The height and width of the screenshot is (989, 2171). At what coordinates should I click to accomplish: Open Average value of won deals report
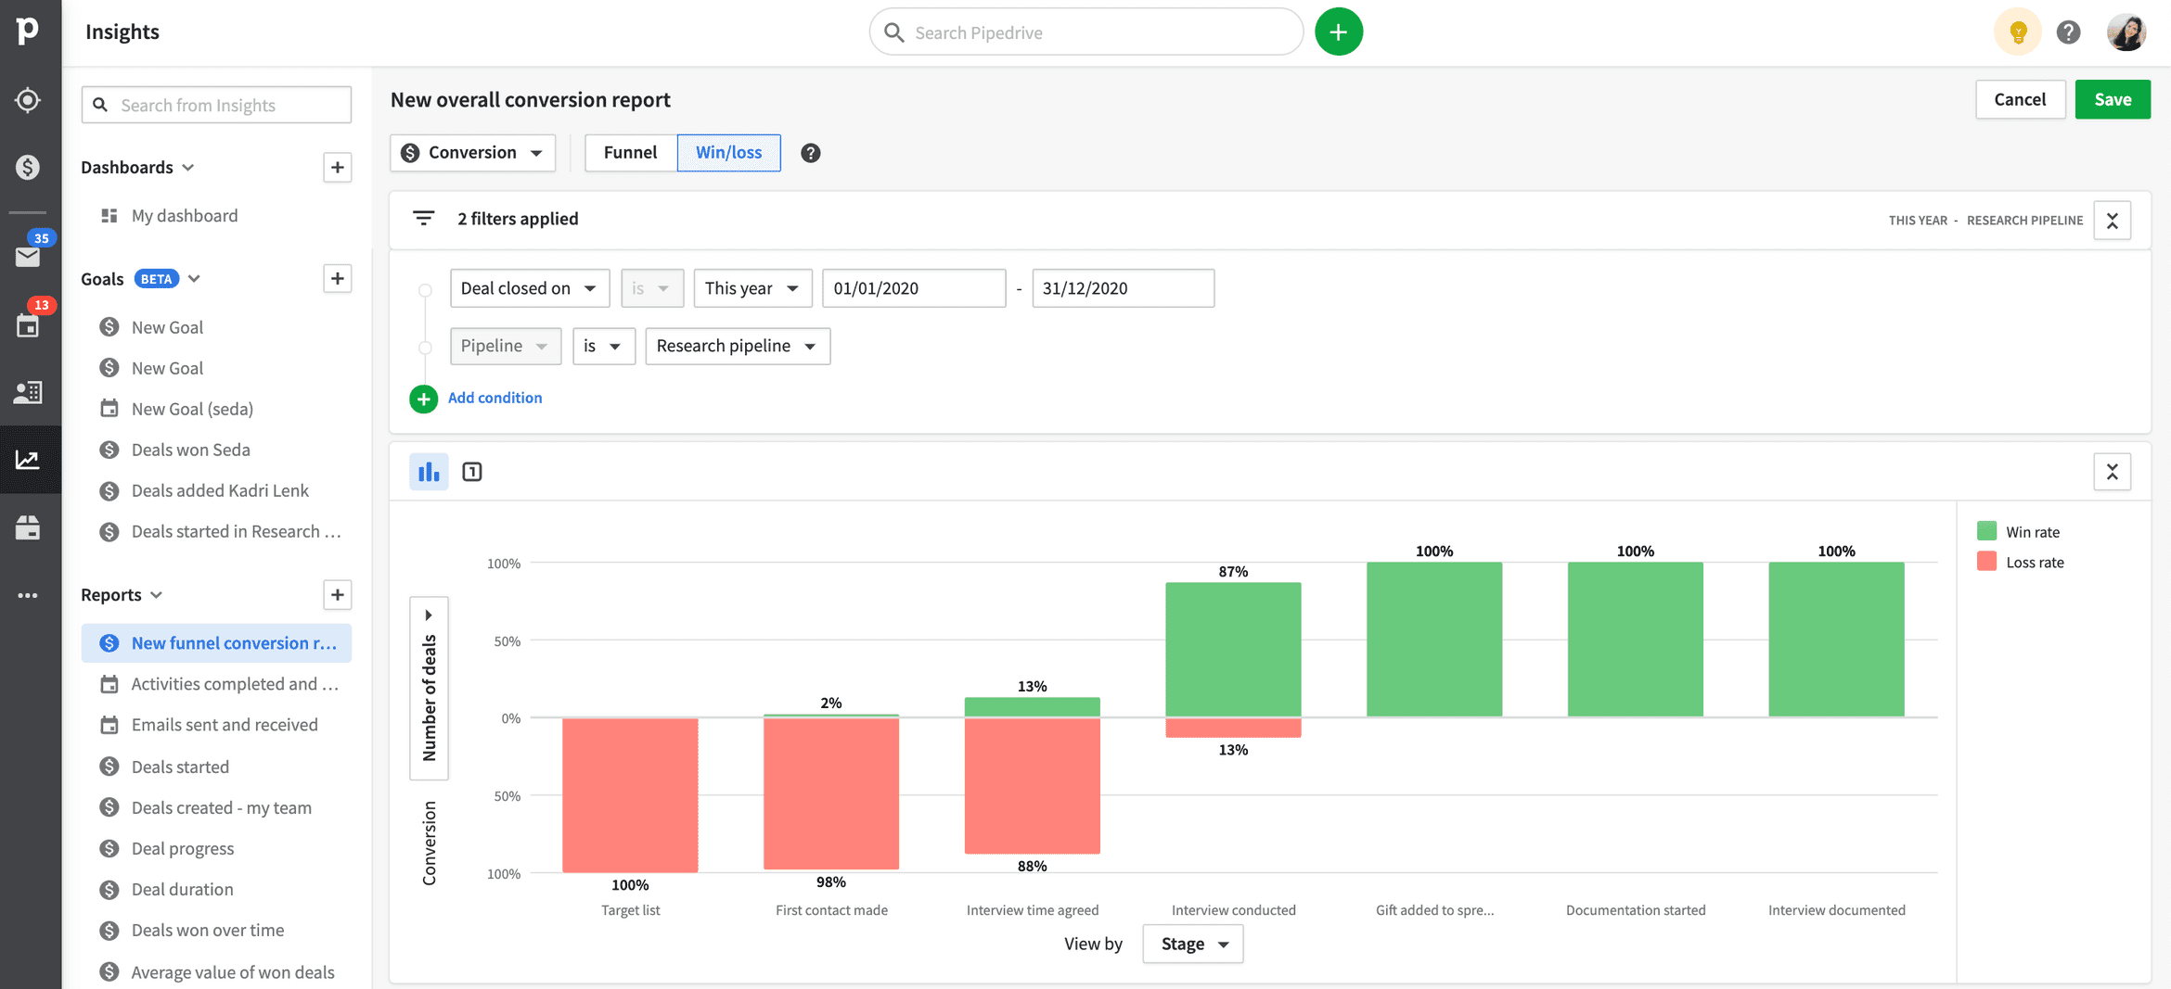(x=232, y=972)
